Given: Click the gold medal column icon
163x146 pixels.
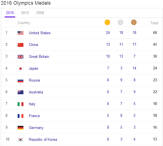Looking at the screenshot, I should (x=107, y=22).
